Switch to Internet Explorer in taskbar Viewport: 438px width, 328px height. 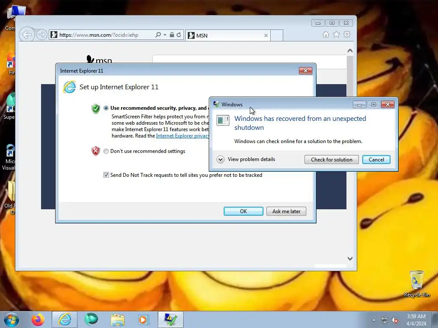[65, 319]
